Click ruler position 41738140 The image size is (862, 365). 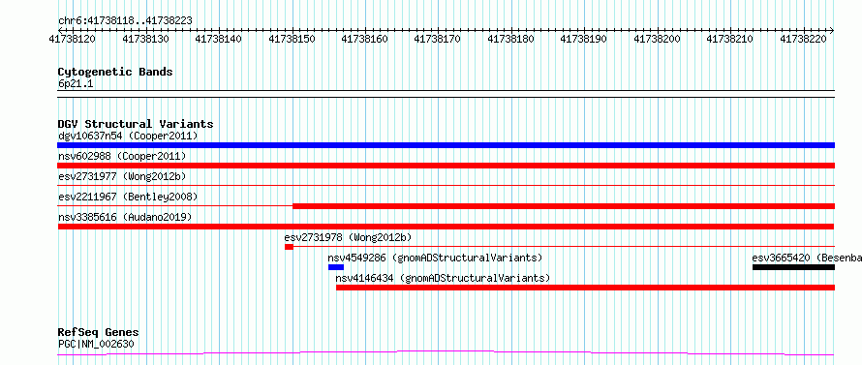tap(219, 39)
